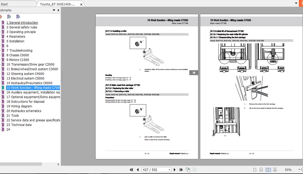Add a new bookmark in the Bookmarks panel

pos(9,17)
